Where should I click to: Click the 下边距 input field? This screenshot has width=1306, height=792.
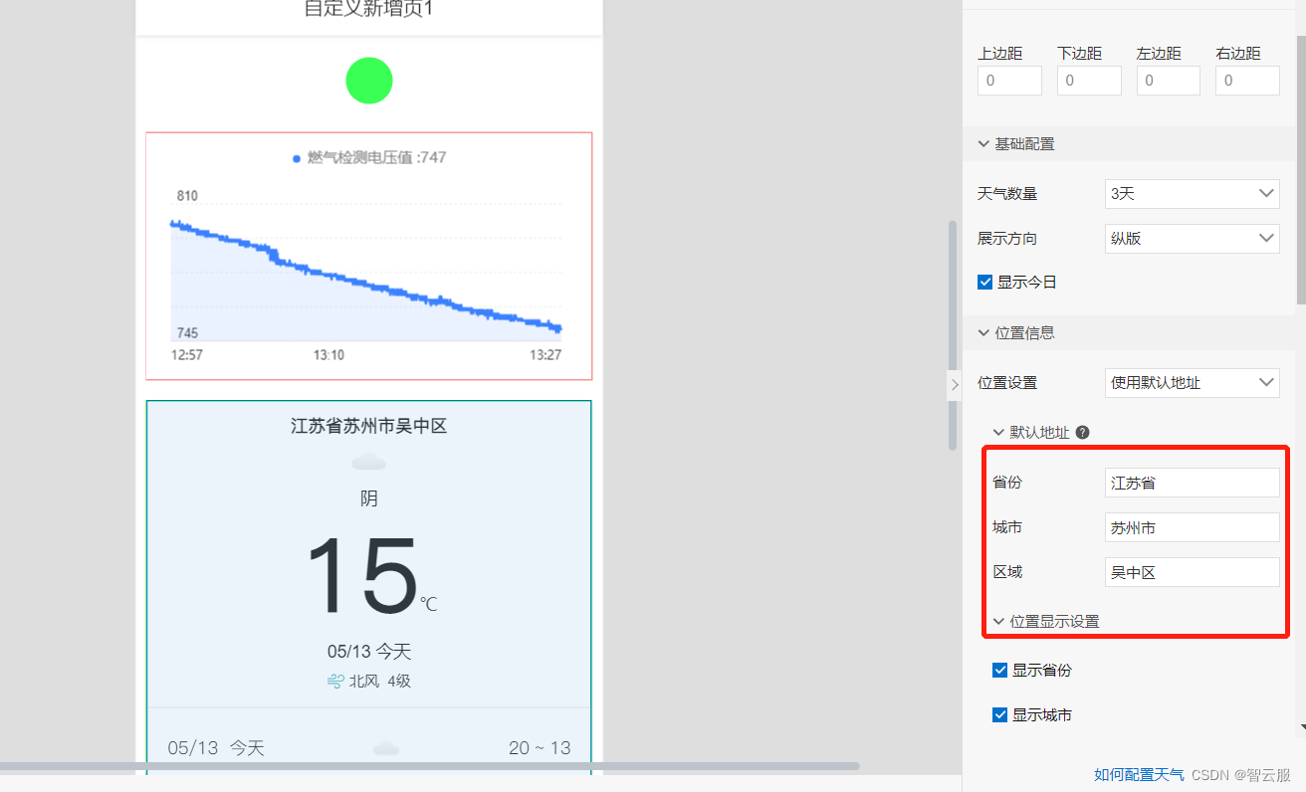[x=1089, y=81]
